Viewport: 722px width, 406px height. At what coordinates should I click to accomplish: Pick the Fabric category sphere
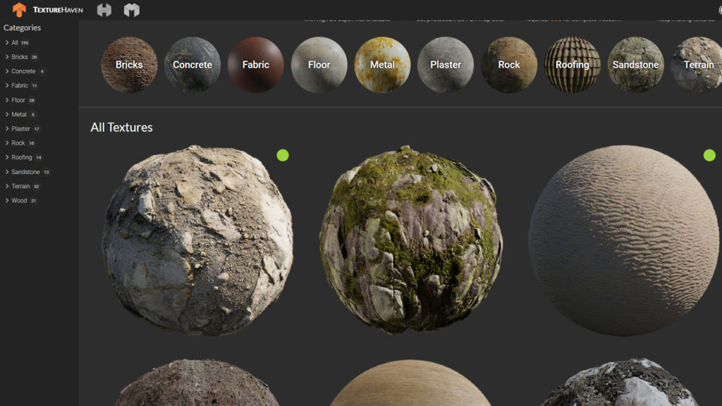(x=256, y=65)
